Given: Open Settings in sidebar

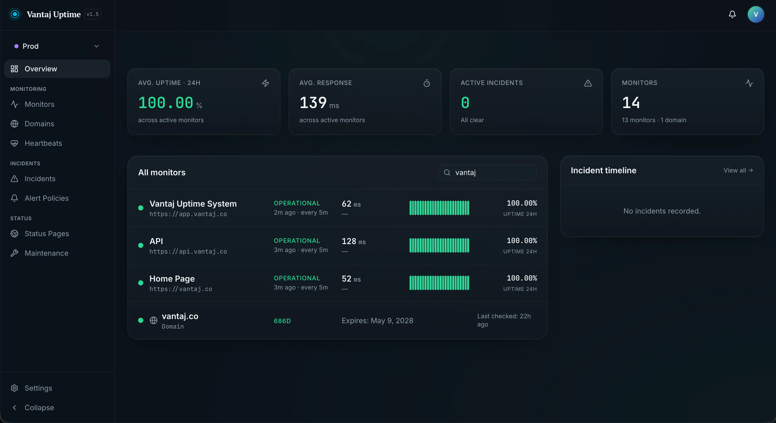Looking at the screenshot, I should click(x=57, y=388).
